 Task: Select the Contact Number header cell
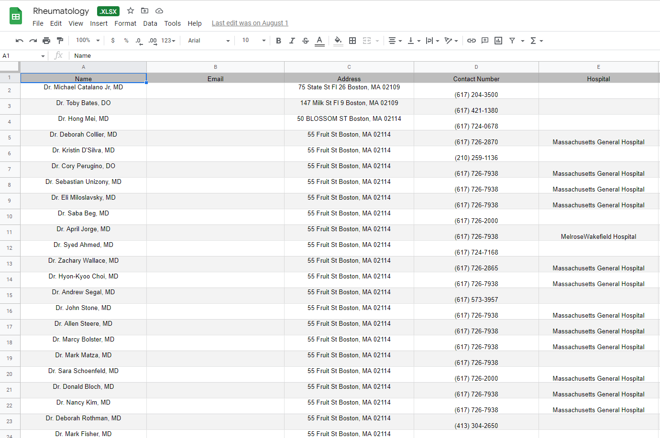[x=476, y=78]
